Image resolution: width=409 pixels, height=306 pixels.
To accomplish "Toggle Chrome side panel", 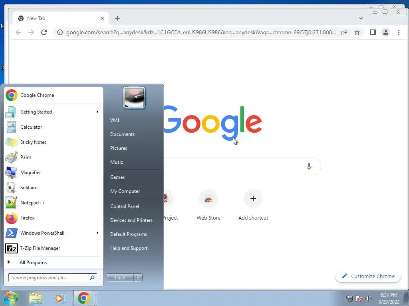I will pyautogui.click(x=373, y=32).
